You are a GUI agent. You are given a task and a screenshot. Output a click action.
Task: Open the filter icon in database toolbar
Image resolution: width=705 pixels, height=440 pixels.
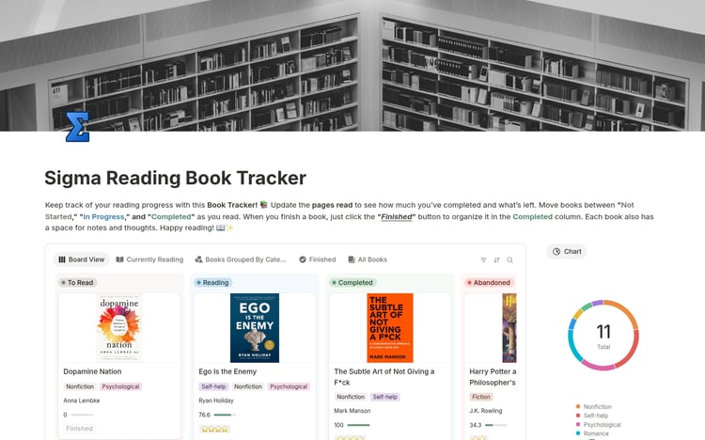tap(483, 259)
